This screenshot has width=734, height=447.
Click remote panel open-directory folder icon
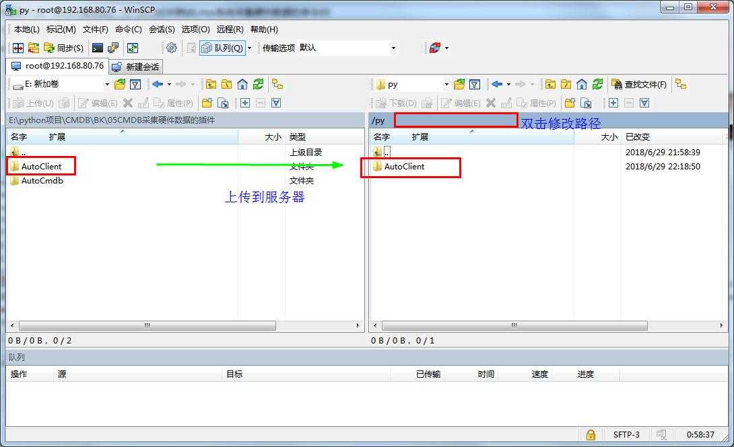[x=459, y=84]
